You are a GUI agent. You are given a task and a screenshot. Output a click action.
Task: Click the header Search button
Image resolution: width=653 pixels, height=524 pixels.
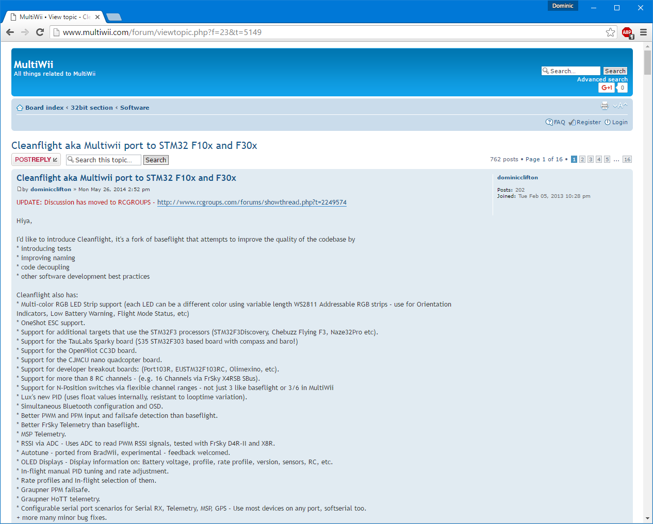click(615, 71)
